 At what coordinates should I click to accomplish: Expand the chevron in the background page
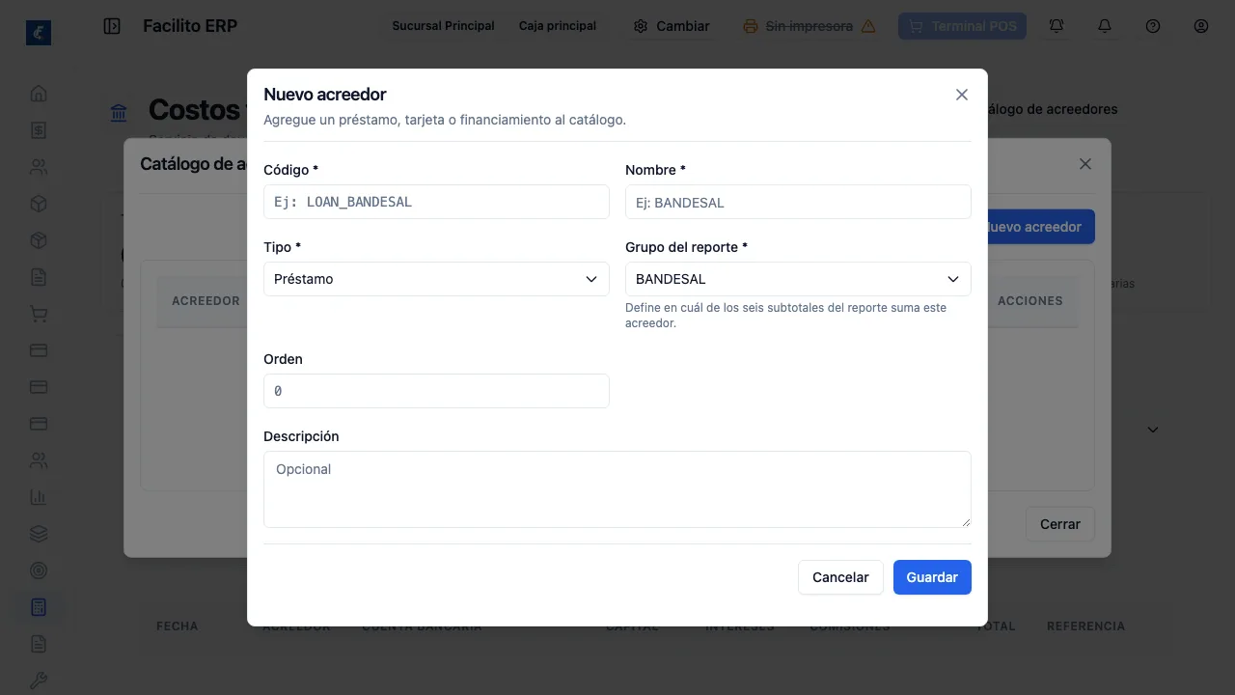(1152, 430)
